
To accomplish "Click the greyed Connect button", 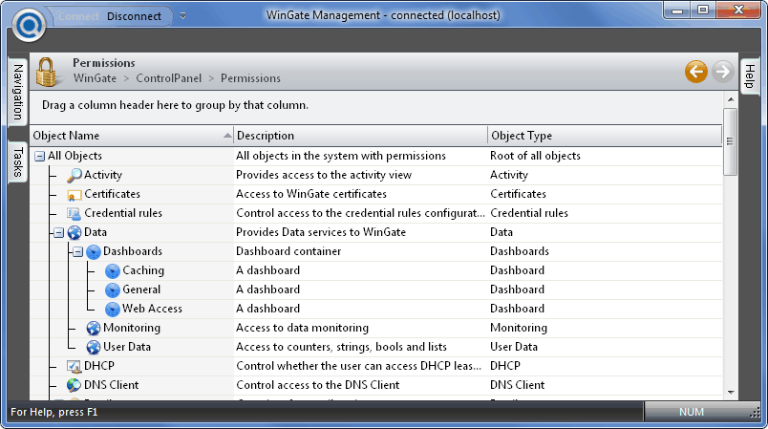I will tap(79, 16).
